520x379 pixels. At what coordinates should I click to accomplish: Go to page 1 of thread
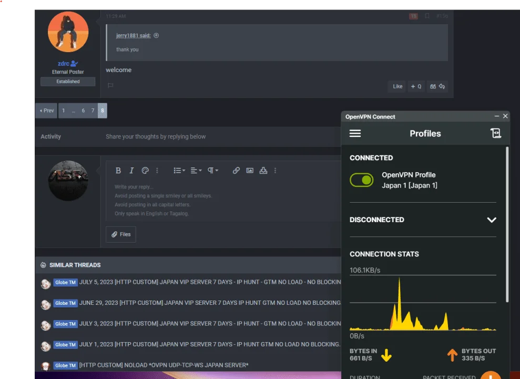click(63, 111)
